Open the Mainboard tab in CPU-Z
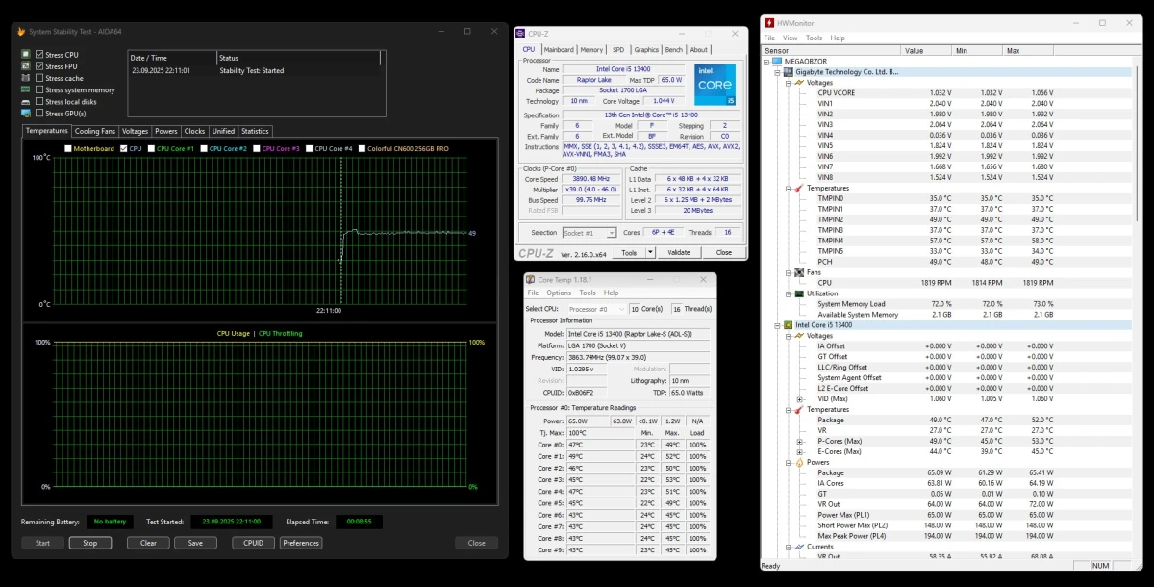 (559, 49)
